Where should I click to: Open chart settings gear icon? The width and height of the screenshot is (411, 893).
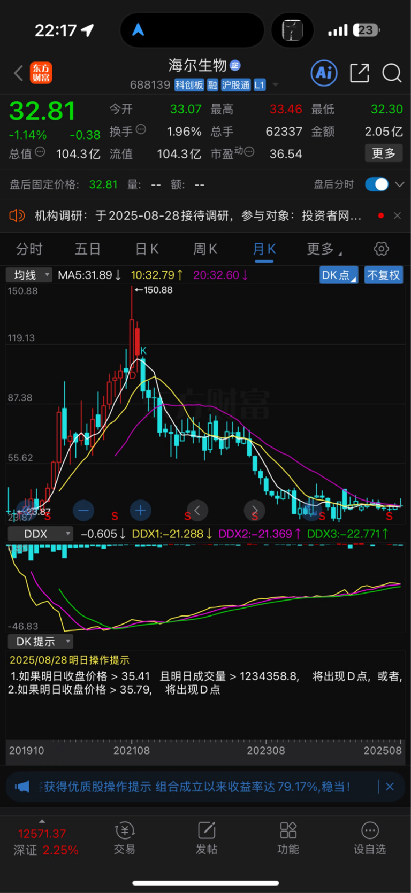381,249
